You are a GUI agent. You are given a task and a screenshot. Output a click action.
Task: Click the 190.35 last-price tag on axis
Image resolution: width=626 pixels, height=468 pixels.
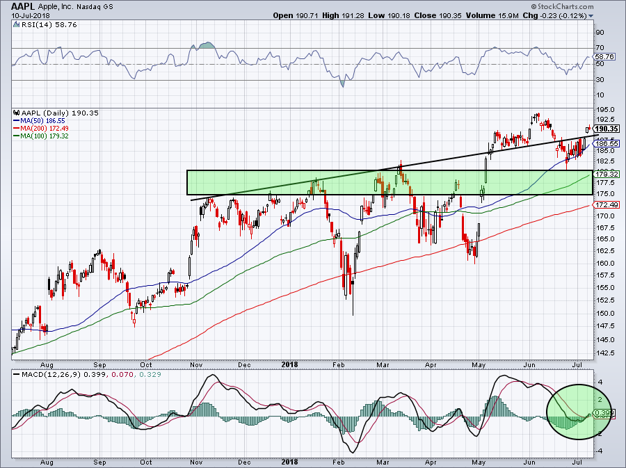607,129
